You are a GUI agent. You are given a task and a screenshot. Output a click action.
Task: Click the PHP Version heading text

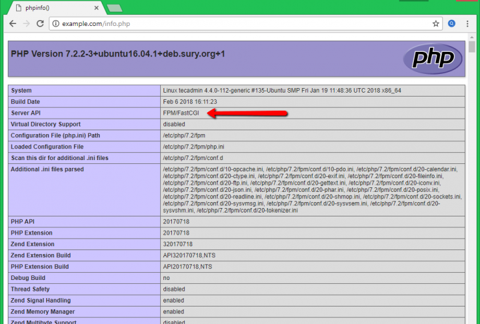tap(118, 53)
